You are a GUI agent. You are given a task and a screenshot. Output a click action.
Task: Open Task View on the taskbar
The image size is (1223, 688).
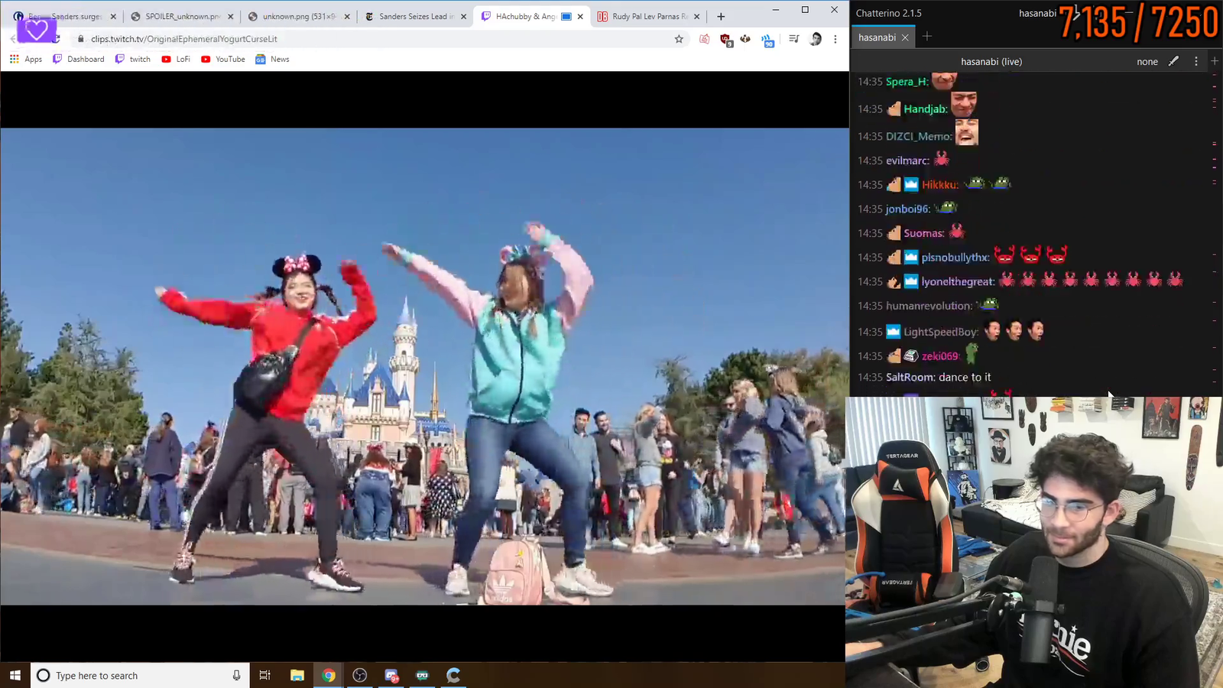click(265, 675)
